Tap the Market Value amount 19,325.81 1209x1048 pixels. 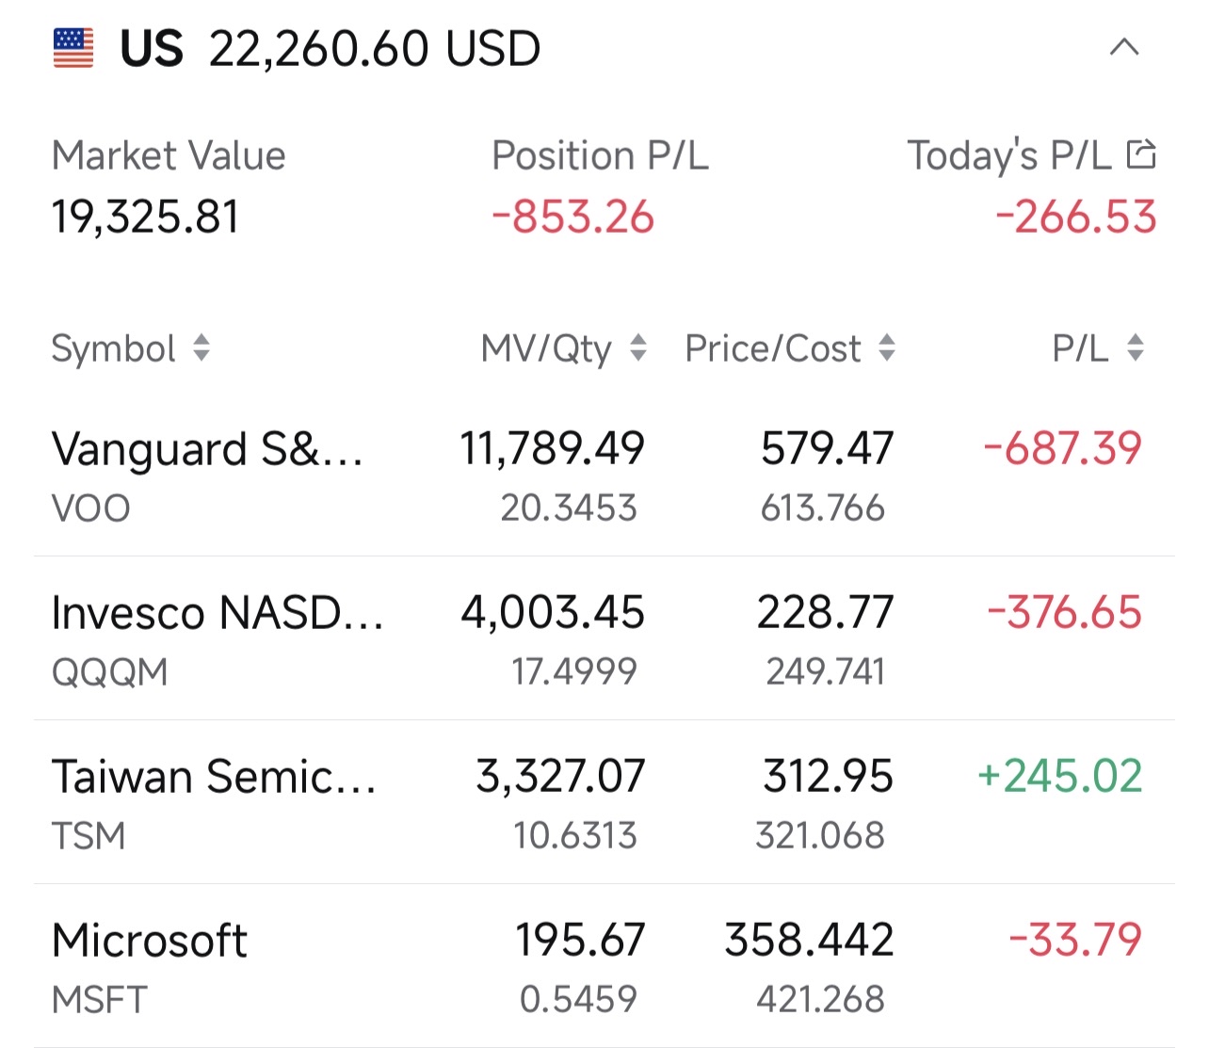146,217
